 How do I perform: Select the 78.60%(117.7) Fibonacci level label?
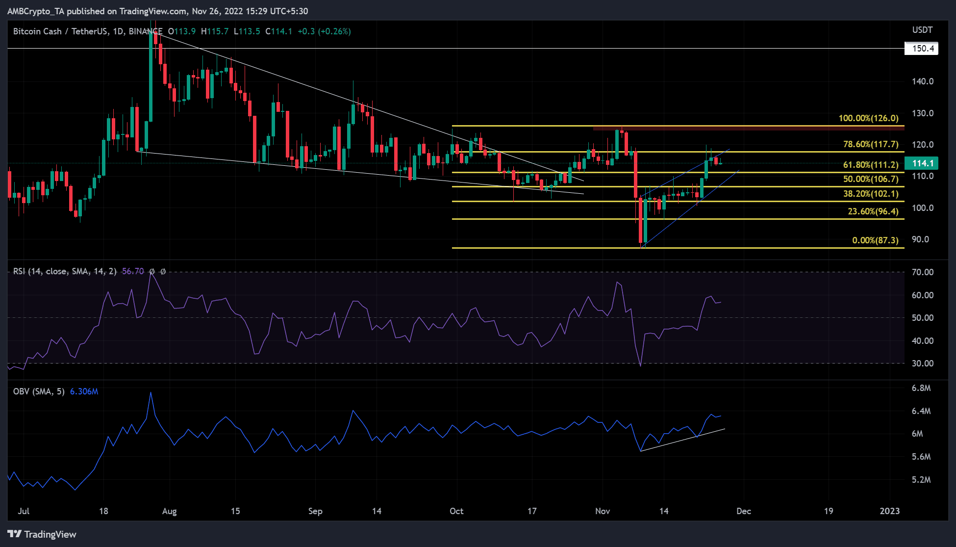(871, 144)
